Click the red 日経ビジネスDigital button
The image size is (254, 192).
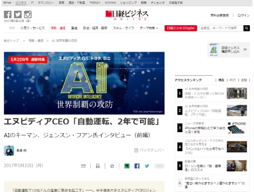(181, 28)
